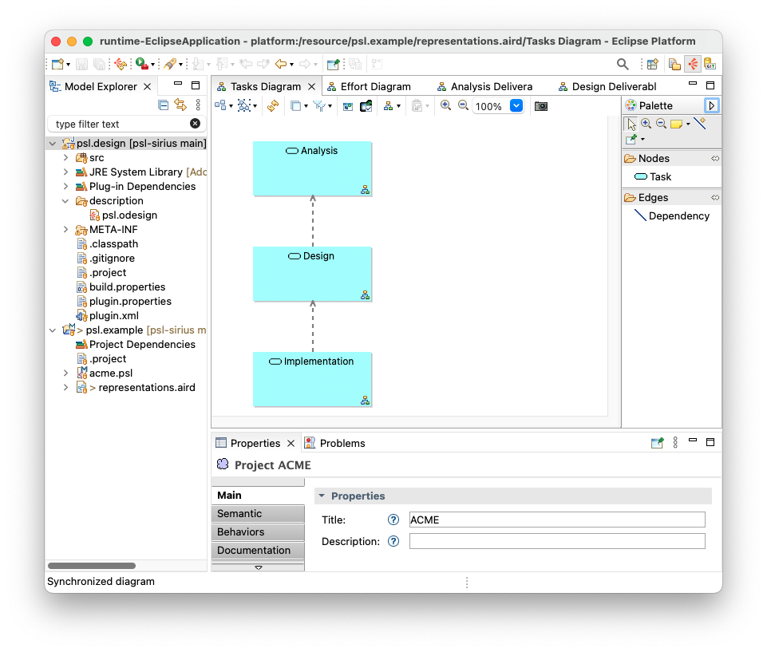Toggle Link with Editor in Model Explorer
The width and height of the screenshot is (767, 652).
pos(180,105)
